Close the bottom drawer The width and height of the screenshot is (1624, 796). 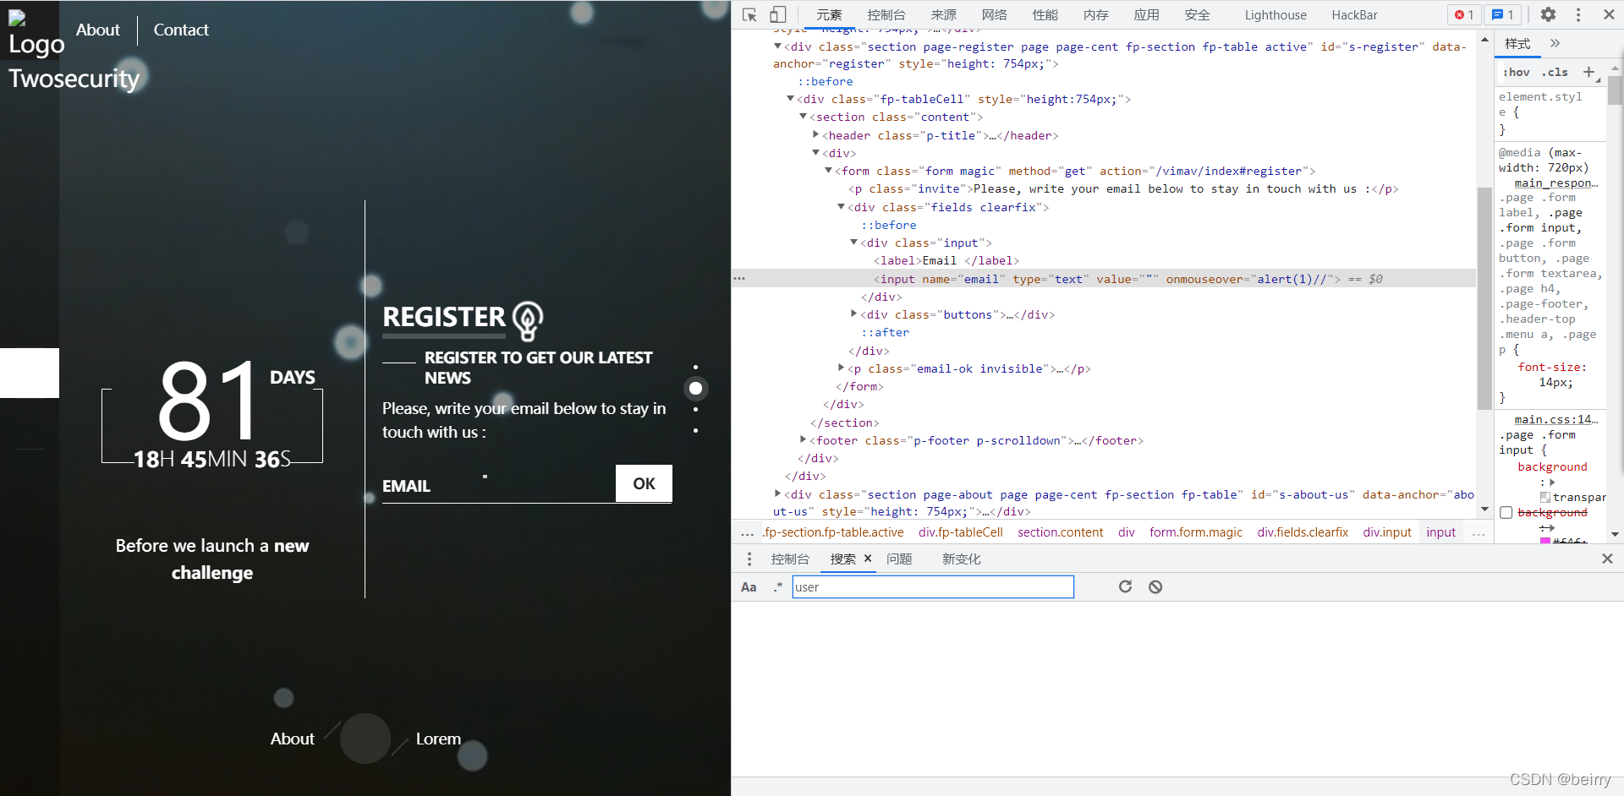click(1607, 559)
